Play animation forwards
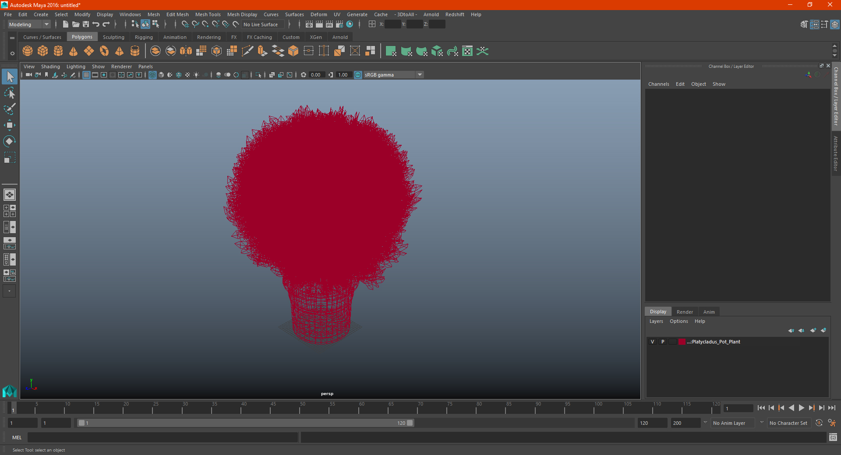Viewport: 841px width, 455px height. pyautogui.click(x=801, y=408)
